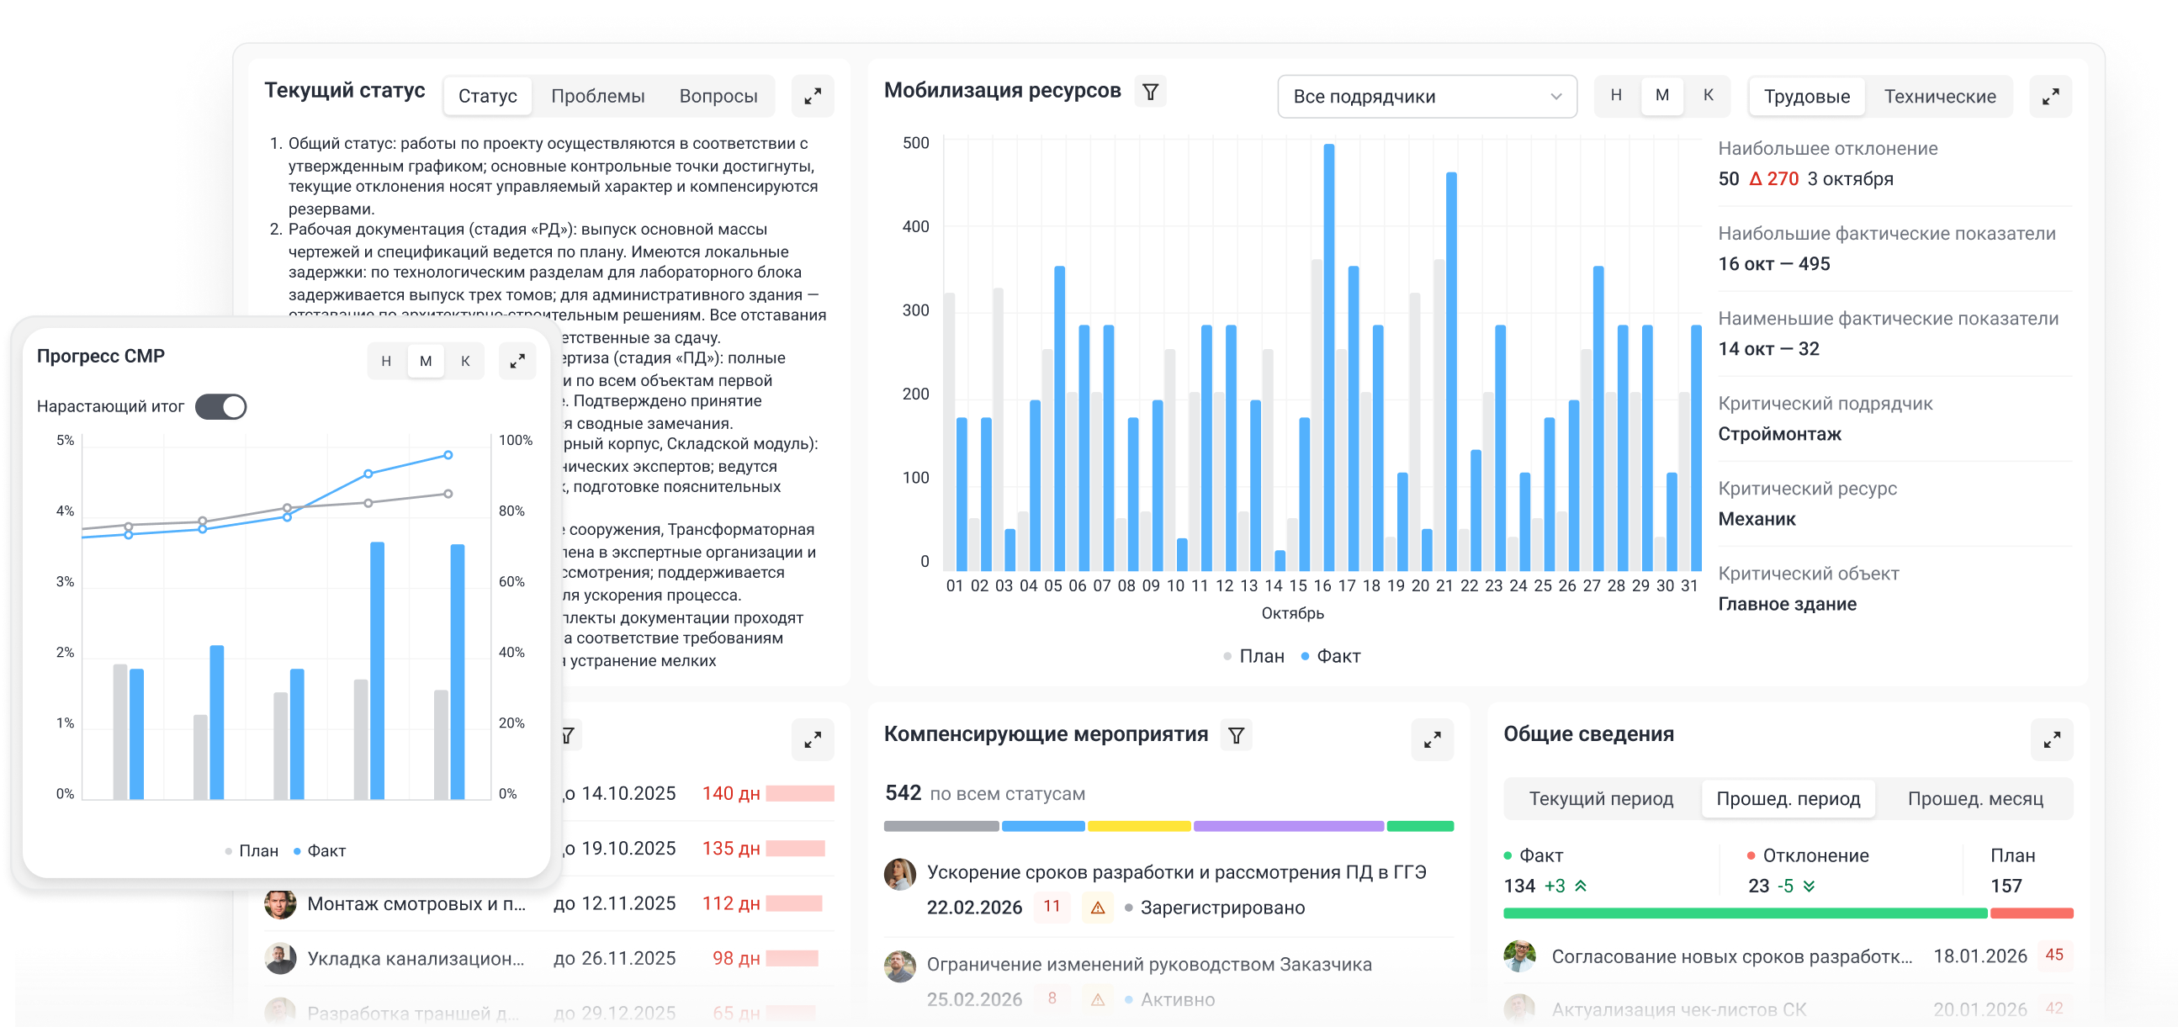Screen dimensions: 2178x1027
Task: Toggle План legend under Прогресс СМР
Action: point(252,850)
